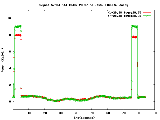
Task: Click y-axis tick label '4'
Action: click(10, 68)
